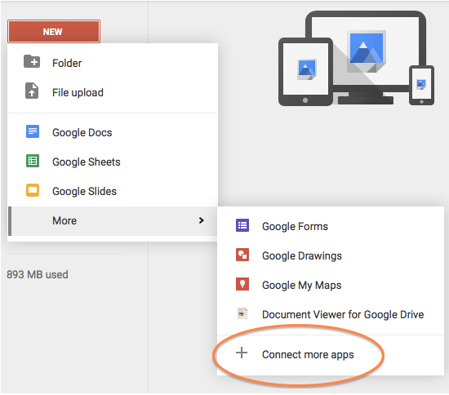
Task: Click the green Google Sheets icon
Action: (x=33, y=161)
